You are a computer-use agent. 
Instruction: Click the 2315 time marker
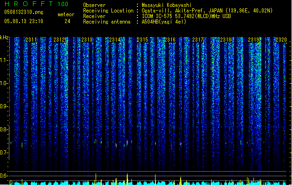[x=142, y=40]
